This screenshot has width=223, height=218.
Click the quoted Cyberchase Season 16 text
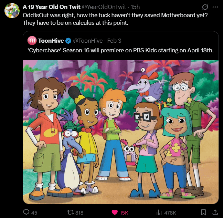click(x=120, y=50)
